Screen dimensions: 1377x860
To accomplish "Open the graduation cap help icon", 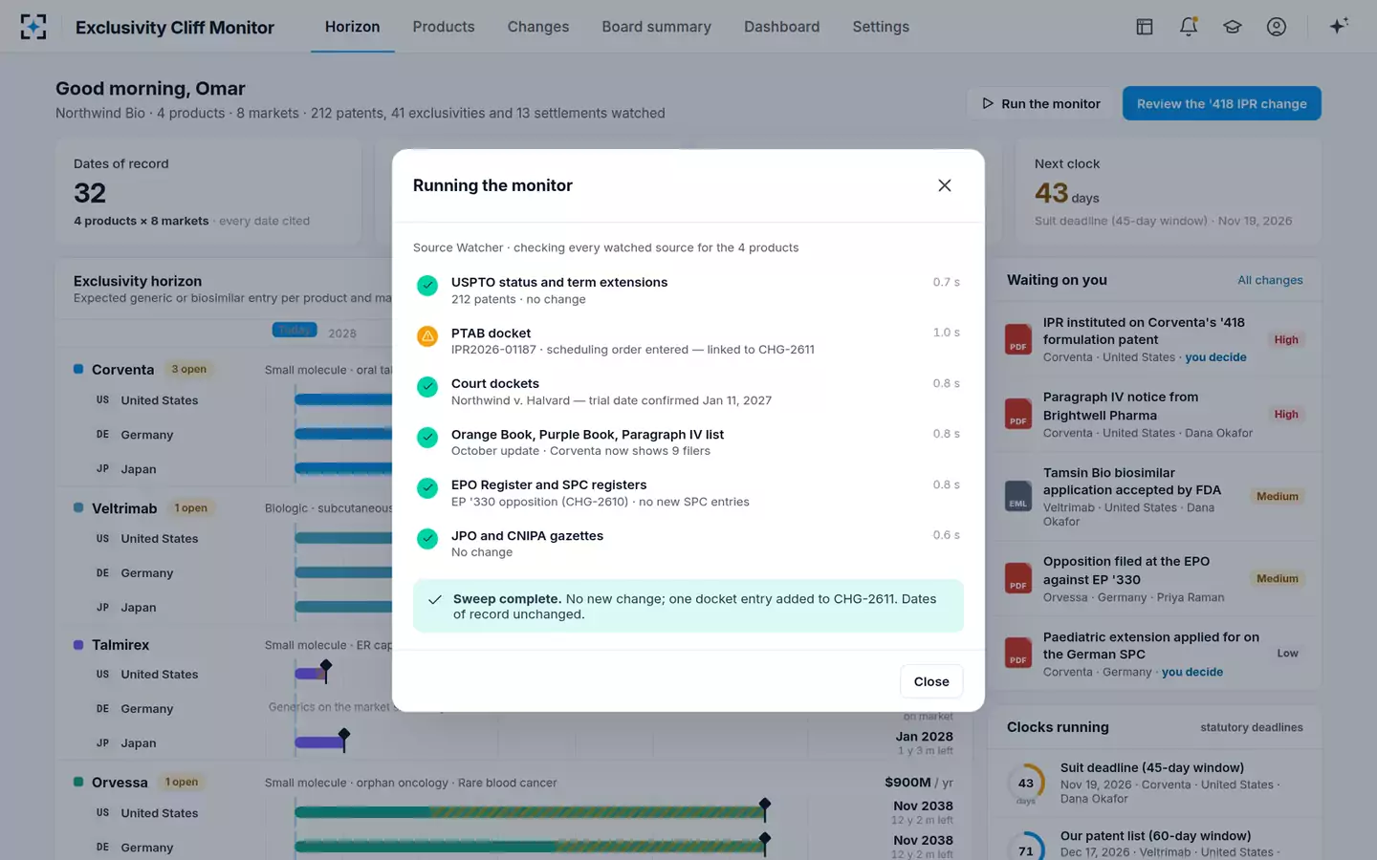I will (x=1233, y=27).
